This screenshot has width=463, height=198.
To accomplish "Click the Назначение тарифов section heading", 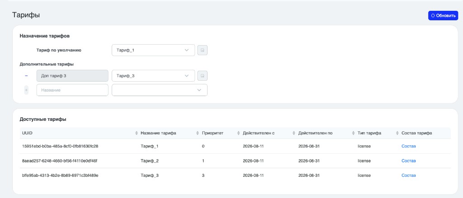I will [x=45, y=36].
